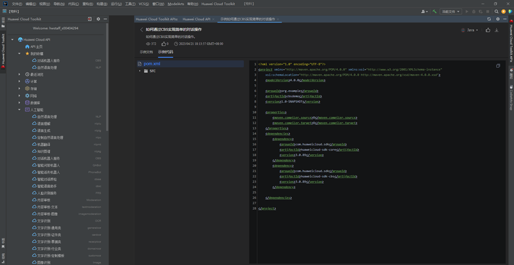Expand the 计算 category node
Viewport: 514px width, 265px height.
(x=20, y=82)
